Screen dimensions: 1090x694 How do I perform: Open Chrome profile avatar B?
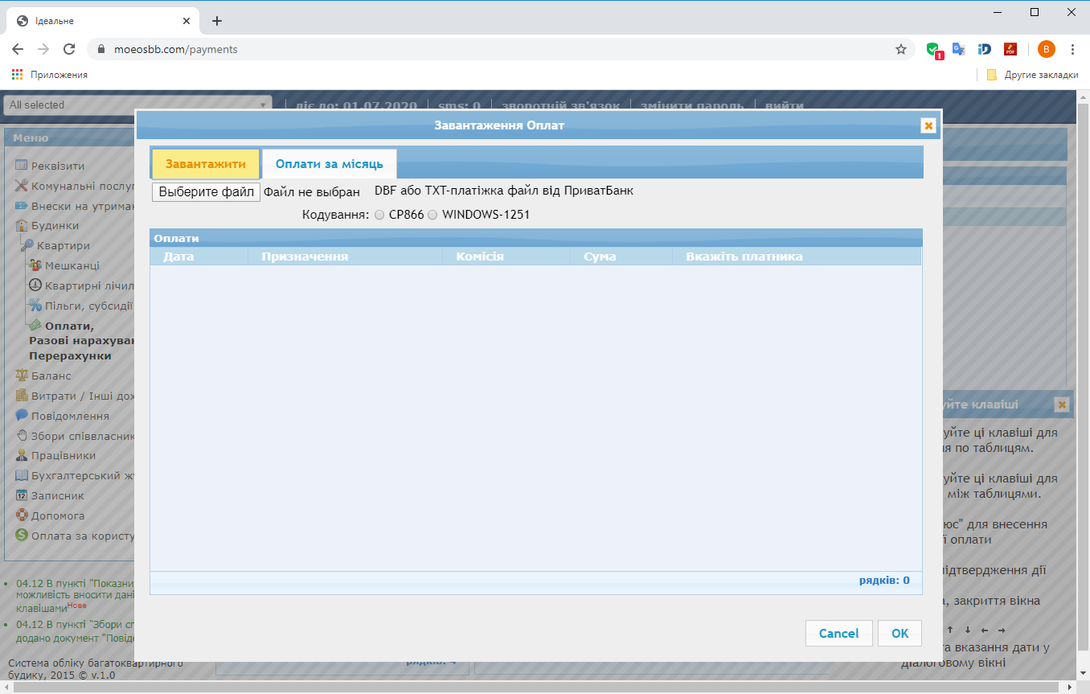tap(1047, 49)
